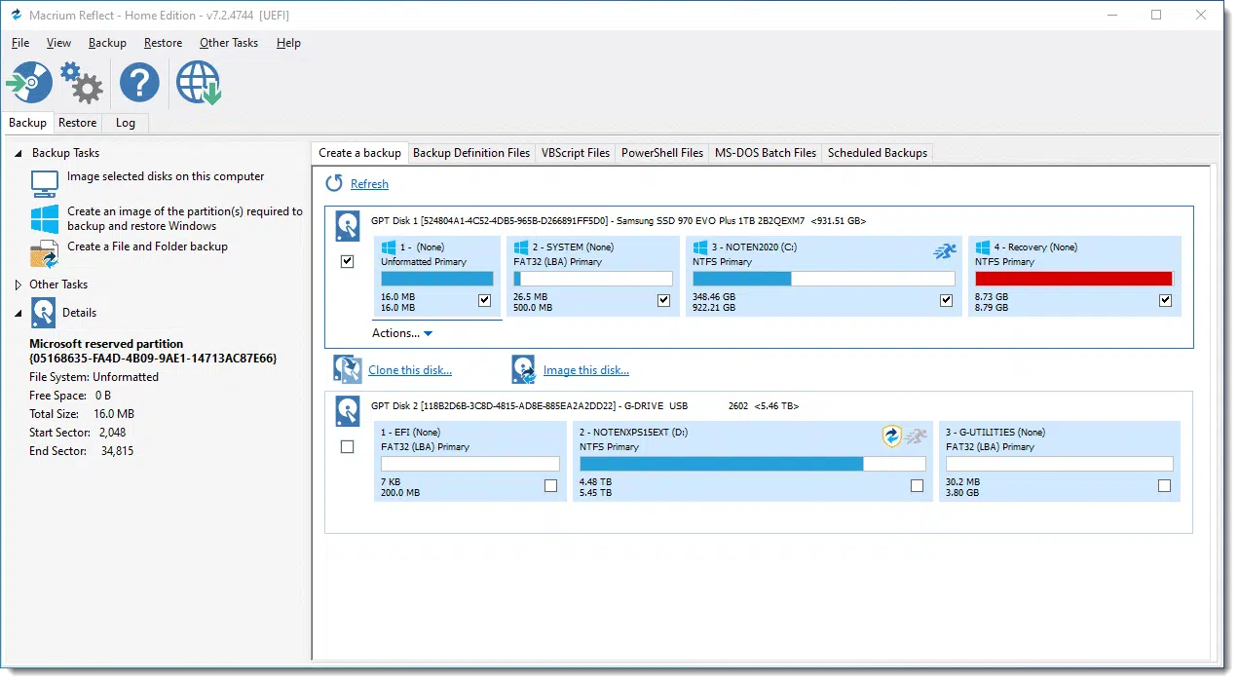The width and height of the screenshot is (1239, 683).
Task: Open the Backup menu
Action: [x=107, y=43]
